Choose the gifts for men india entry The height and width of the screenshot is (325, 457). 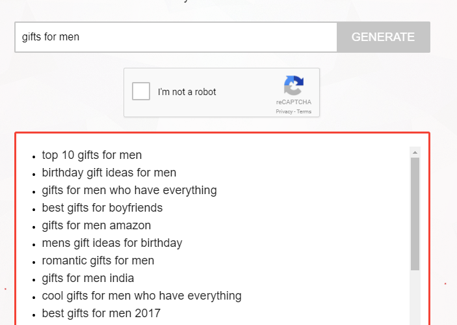click(88, 278)
